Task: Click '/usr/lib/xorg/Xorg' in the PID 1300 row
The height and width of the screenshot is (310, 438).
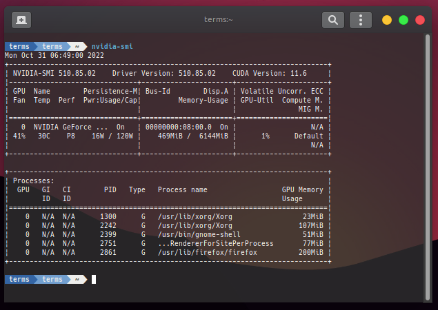Action: tap(195, 216)
